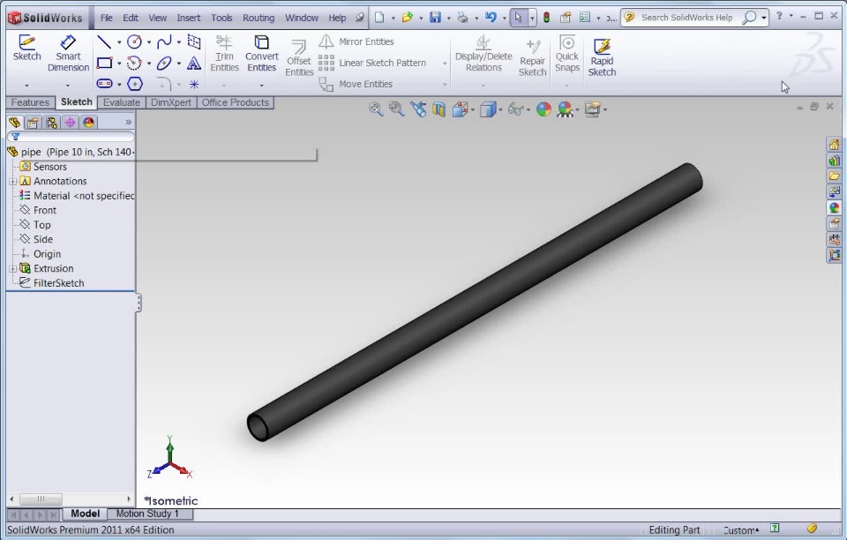Open the DimXpertManager tab
This screenshot has height=540, width=847.
pos(71,123)
